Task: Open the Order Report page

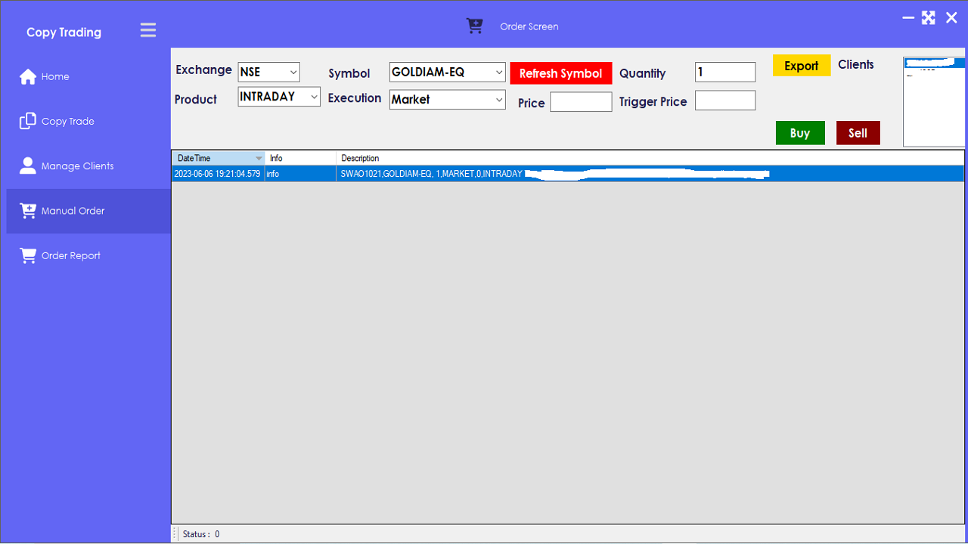Action: [88, 255]
